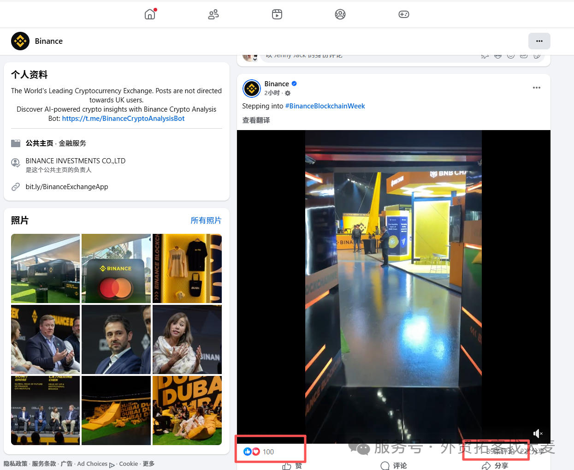Open the black trailer on grass photo
Viewport: 574px width, 470px height.
tap(45, 268)
